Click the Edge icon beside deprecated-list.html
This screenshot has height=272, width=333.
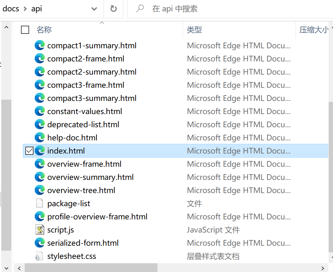coord(40,124)
